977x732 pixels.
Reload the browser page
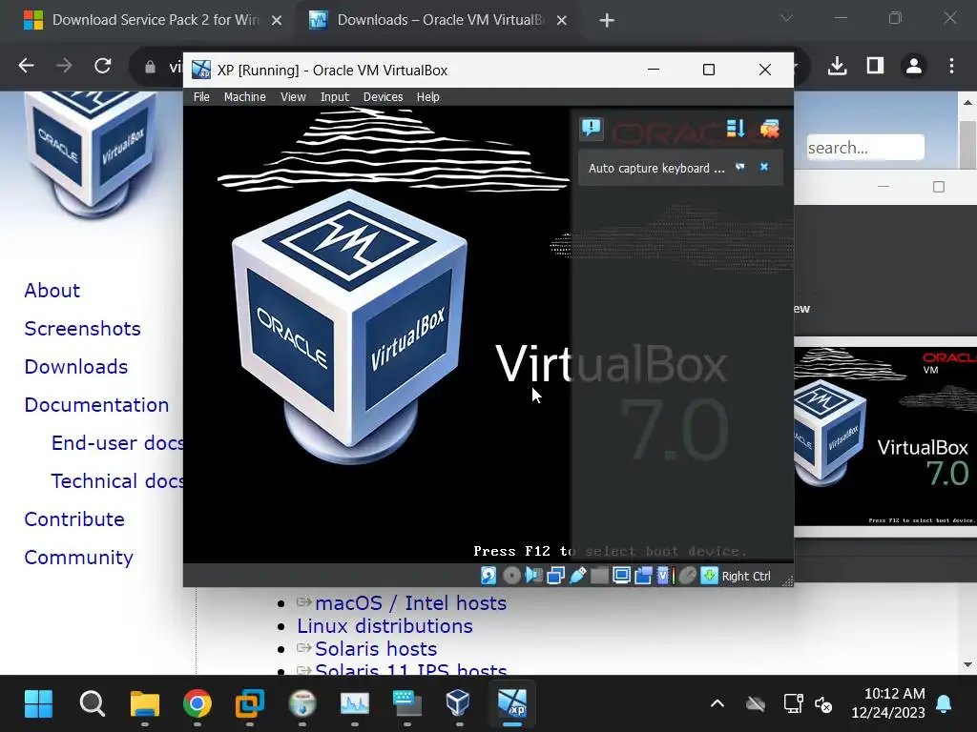pos(103,66)
